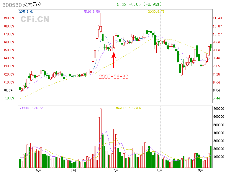Select the 5月 mark on the time axis
236x177 pixels.
(x=38, y=171)
